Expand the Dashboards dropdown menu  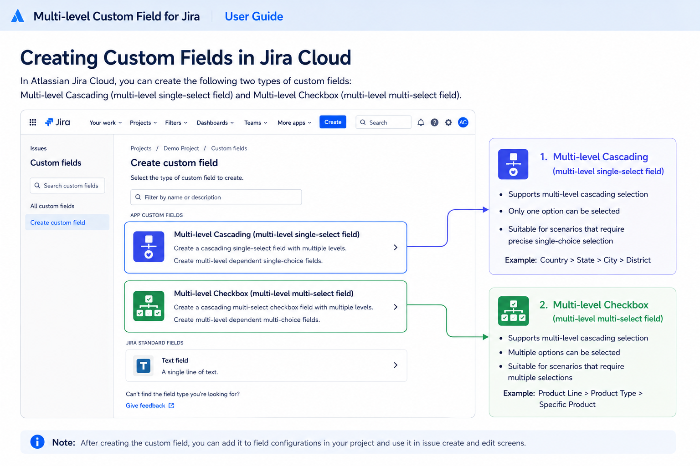215,122
